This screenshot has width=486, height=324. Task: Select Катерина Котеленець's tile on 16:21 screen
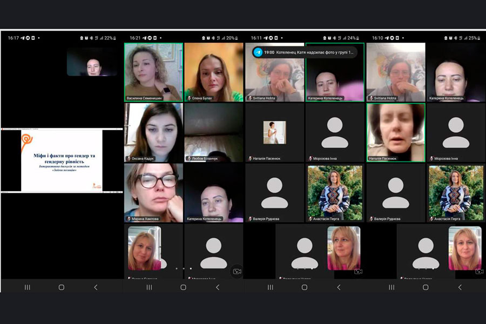tap(214, 193)
